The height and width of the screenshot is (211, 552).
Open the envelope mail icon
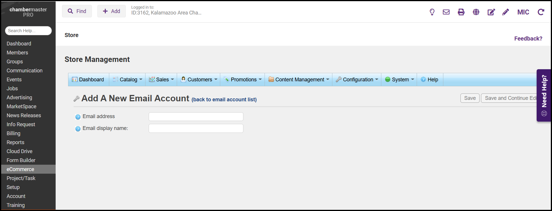coord(446,12)
